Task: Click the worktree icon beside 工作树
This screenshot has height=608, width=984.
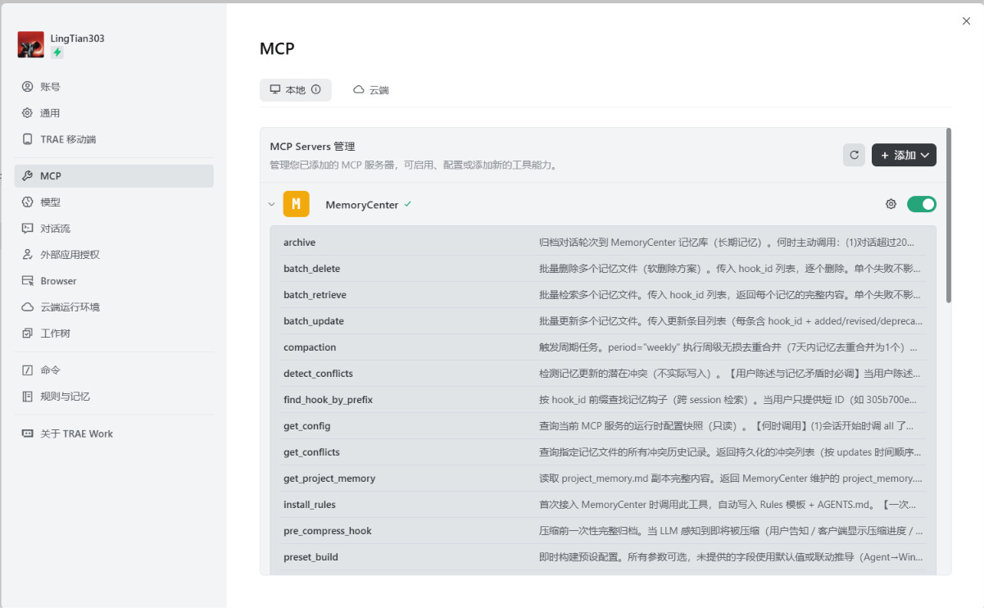Action: 27,333
